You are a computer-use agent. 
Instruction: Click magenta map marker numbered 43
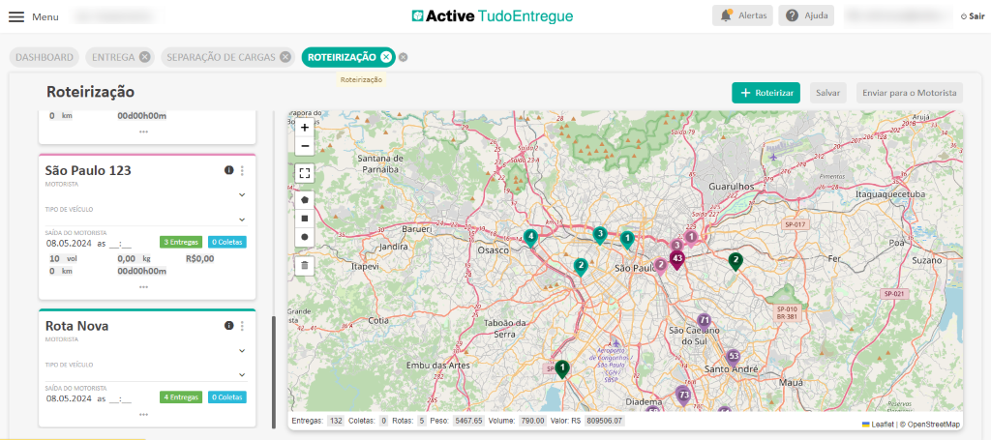[676, 259]
